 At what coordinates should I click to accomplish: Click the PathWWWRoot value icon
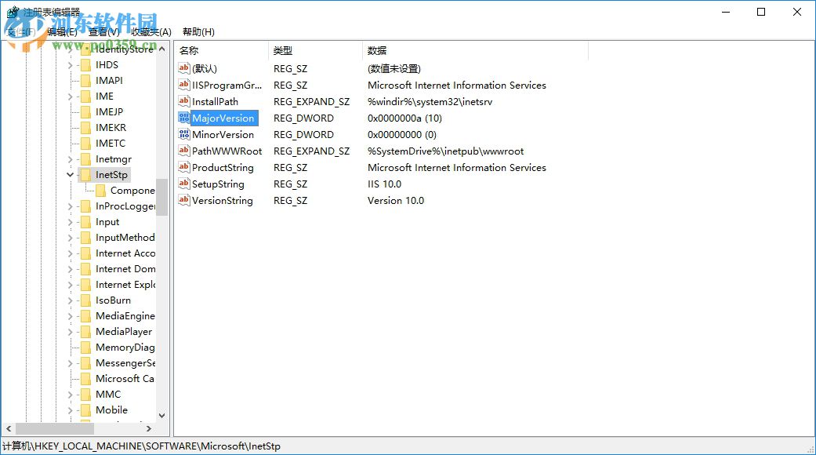click(183, 151)
